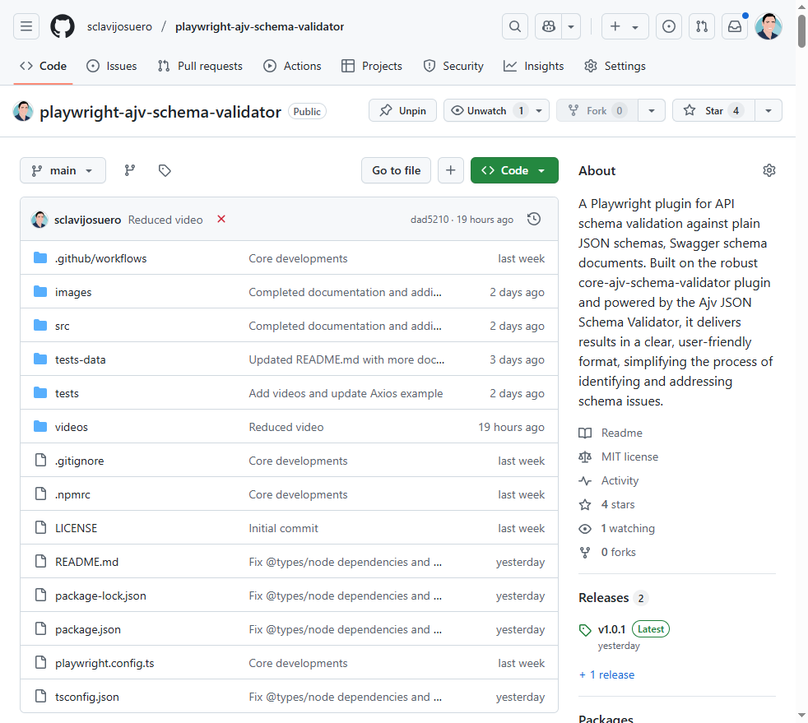Open the hamburger navigation menu

[x=26, y=26]
